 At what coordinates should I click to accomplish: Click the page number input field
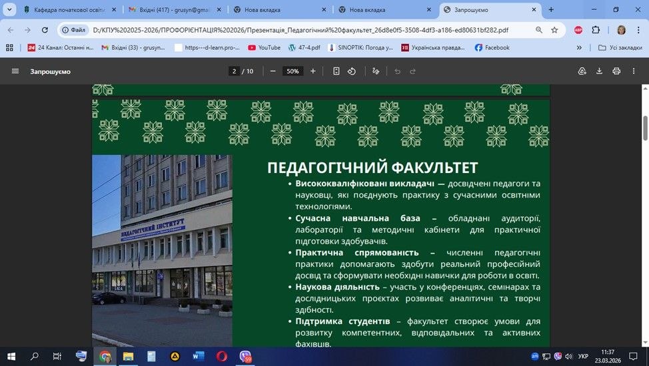point(234,71)
